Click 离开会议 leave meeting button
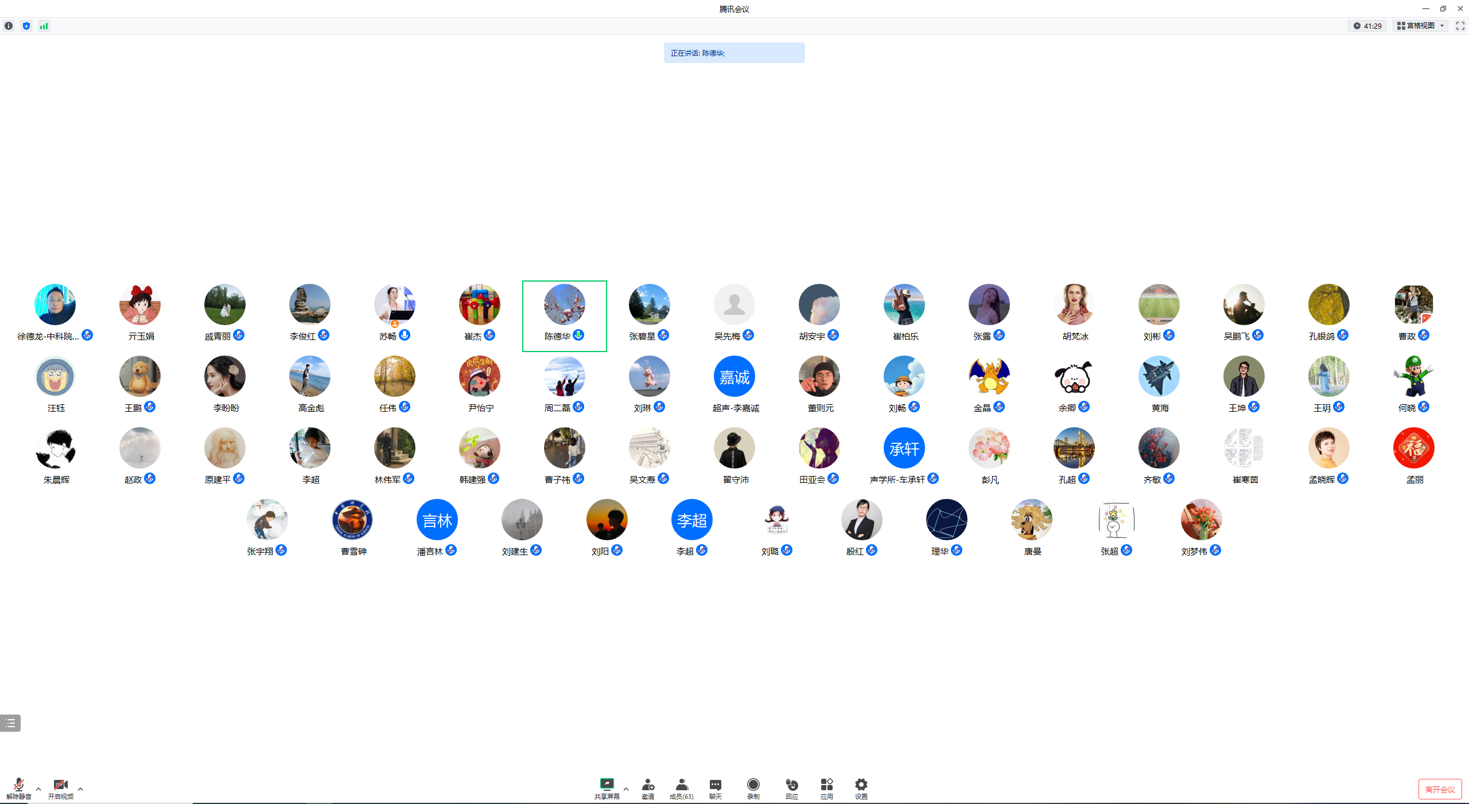This screenshot has width=1469, height=804. click(1440, 790)
